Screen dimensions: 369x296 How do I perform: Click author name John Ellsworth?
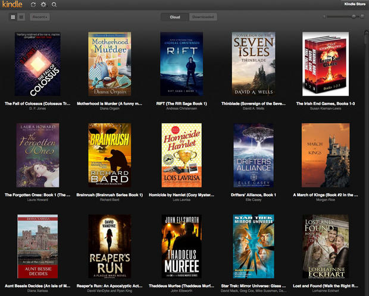(x=182, y=291)
